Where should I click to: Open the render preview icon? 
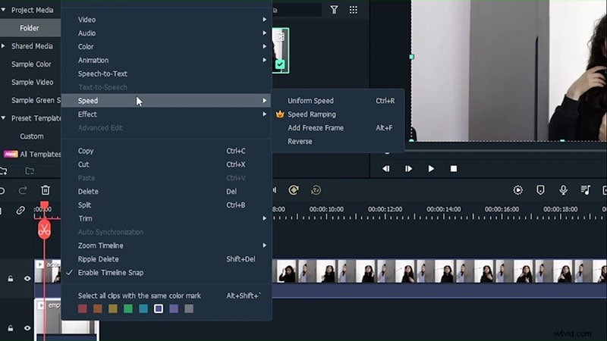[x=517, y=190]
